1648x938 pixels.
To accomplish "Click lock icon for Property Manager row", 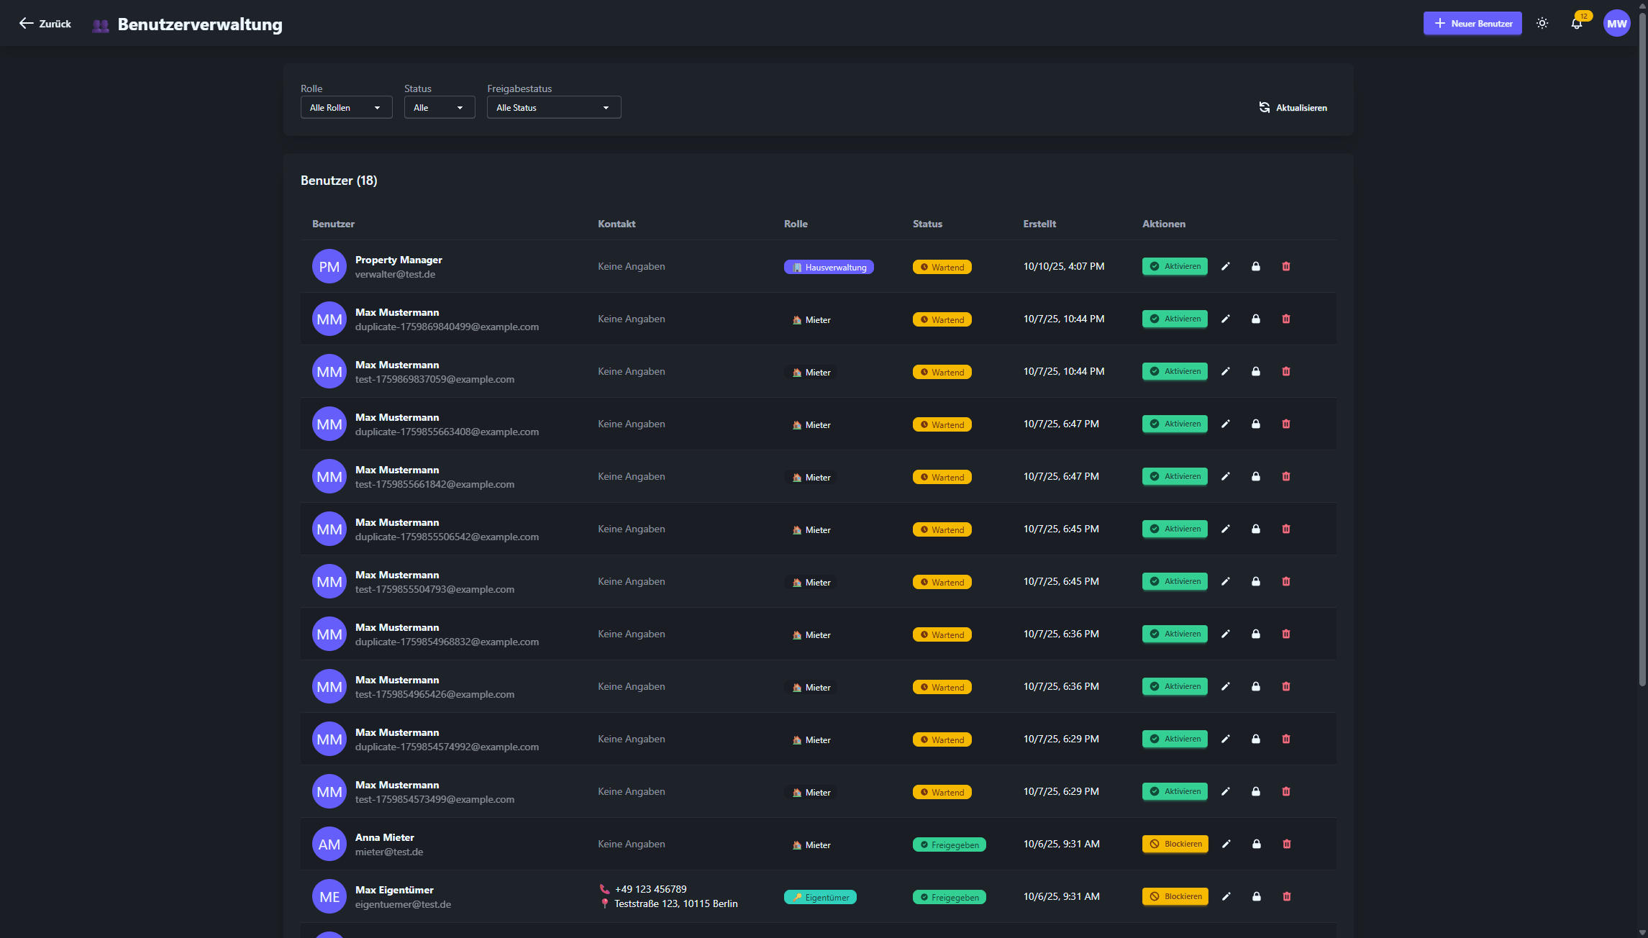I will click(1256, 267).
